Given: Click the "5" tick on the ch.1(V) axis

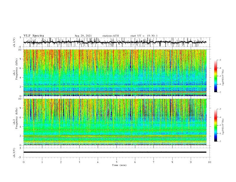Looking at the screenshot, I should coord(21,38).
